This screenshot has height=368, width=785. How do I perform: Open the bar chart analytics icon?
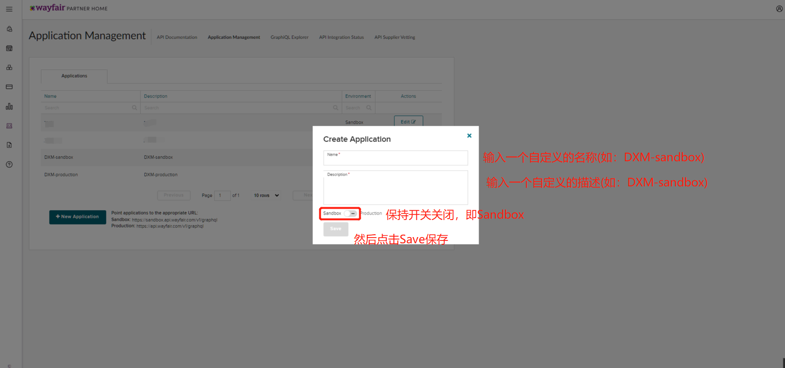[x=9, y=106]
